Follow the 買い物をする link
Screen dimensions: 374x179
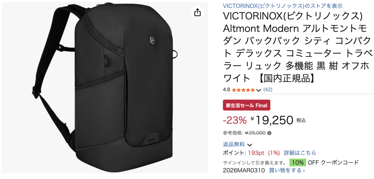pos(287,170)
